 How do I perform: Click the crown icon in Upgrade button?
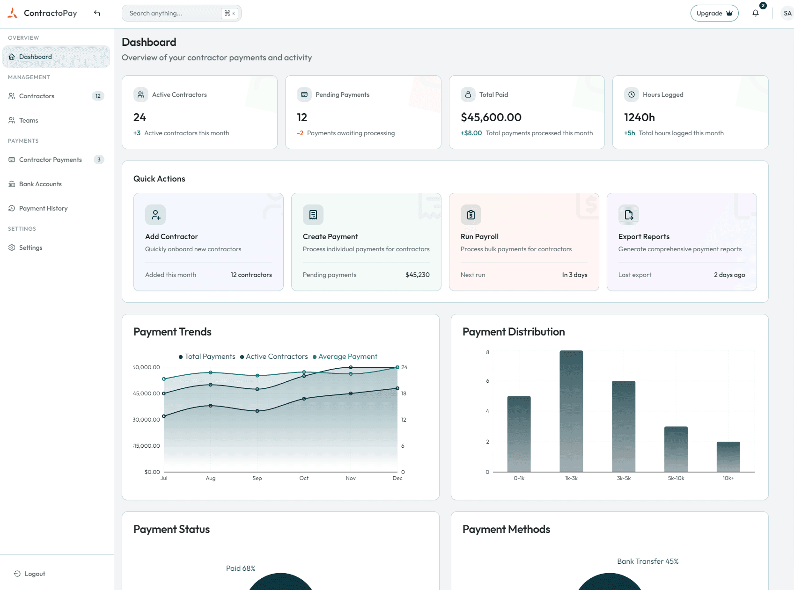729,13
